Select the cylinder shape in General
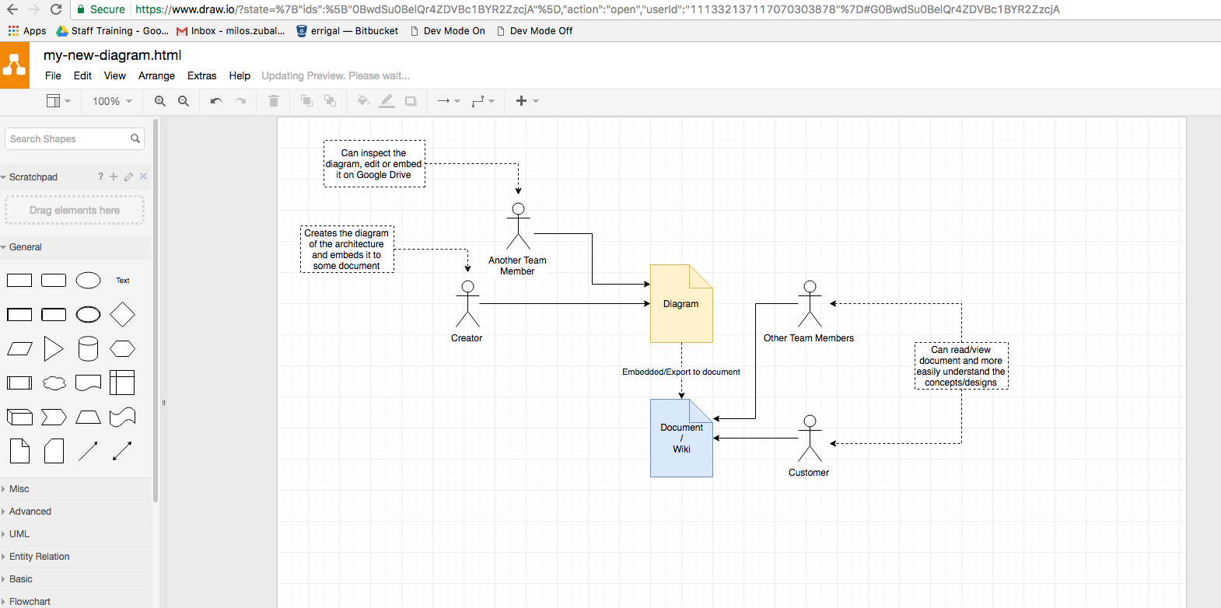The height and width of the screenshot is (608, 1221). coord(88,349)
